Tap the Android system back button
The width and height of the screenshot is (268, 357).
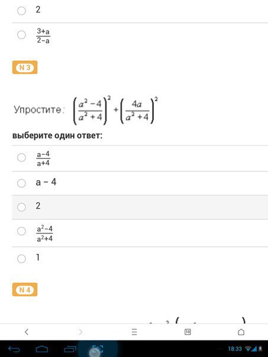(x=14, y=349)
